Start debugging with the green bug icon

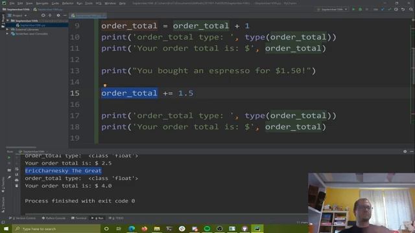360,9
